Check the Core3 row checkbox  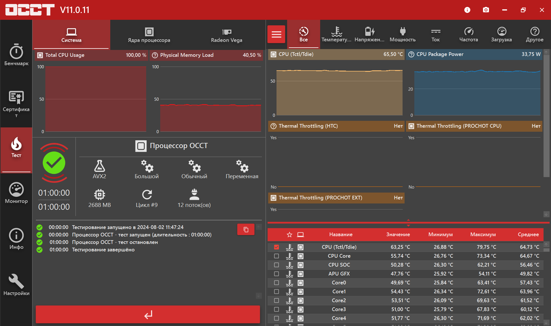[x=277, y=309]
